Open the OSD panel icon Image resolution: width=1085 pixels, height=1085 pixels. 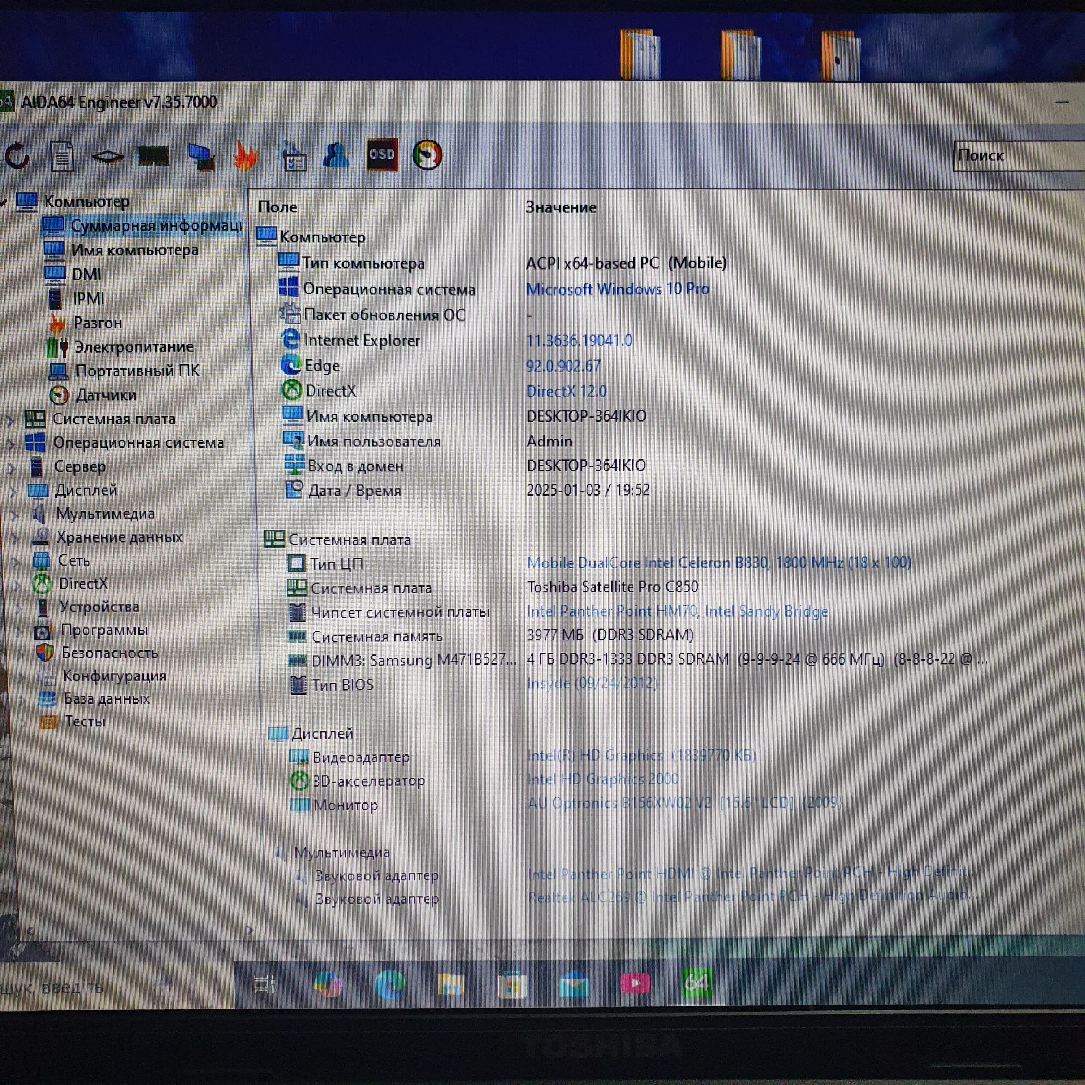click(x=382, y=155)
